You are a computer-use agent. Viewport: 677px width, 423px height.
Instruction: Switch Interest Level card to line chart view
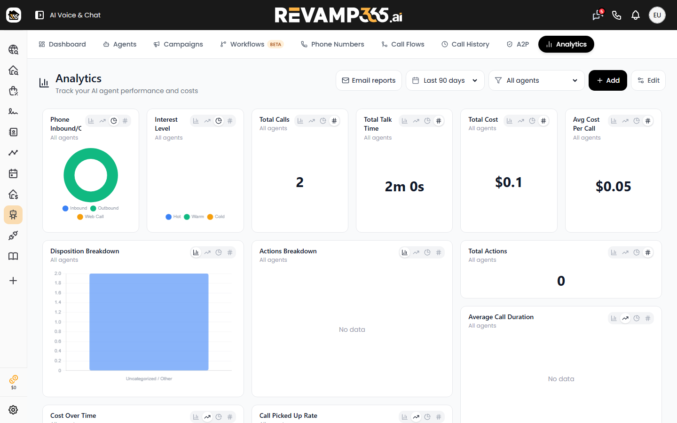[x=207, y=121]
